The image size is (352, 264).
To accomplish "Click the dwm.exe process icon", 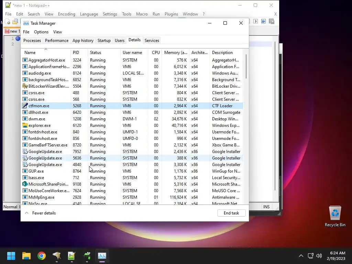I will (25, 119).
